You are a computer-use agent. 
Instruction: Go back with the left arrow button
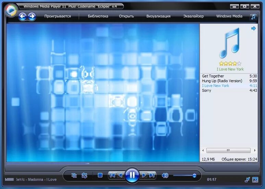23,16
